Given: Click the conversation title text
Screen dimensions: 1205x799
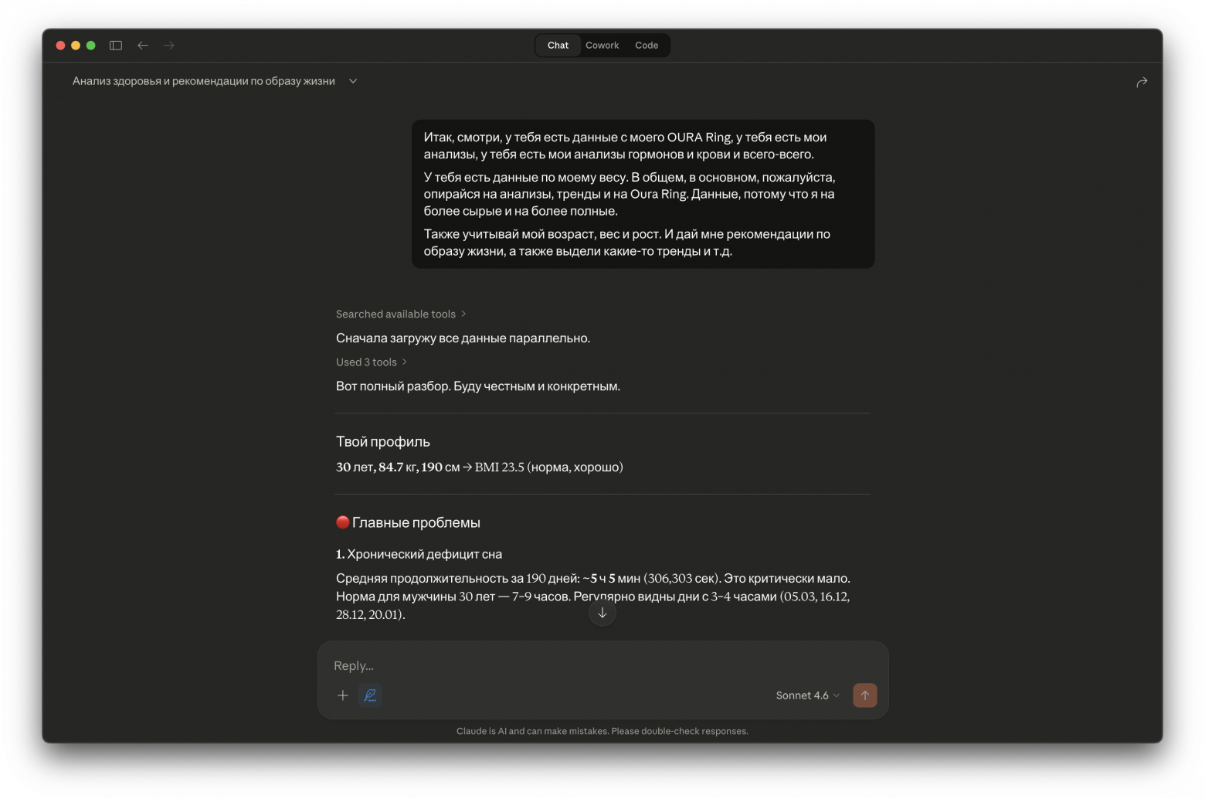Looking at the screenshot, I should [x=204, y=81].
